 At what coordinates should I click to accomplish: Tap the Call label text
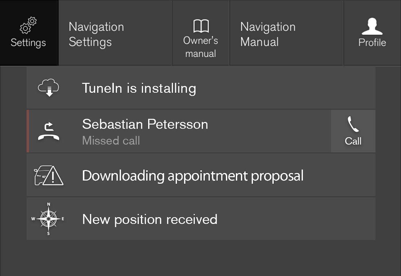[353, 141]
